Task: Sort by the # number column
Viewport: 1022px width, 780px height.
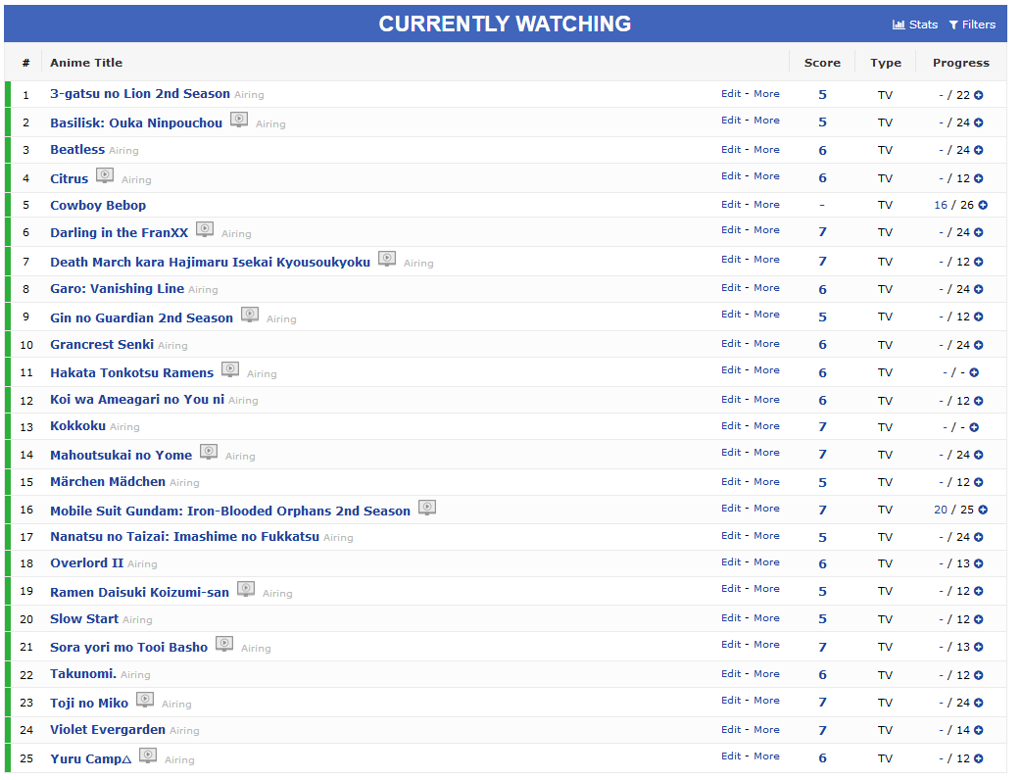Action: (x=25, y=64)
